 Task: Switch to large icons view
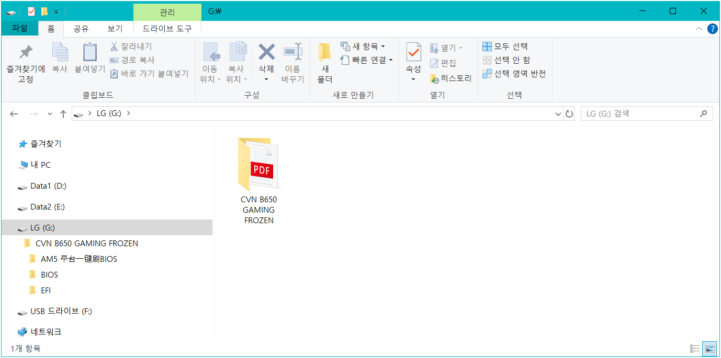coord(710,349)
